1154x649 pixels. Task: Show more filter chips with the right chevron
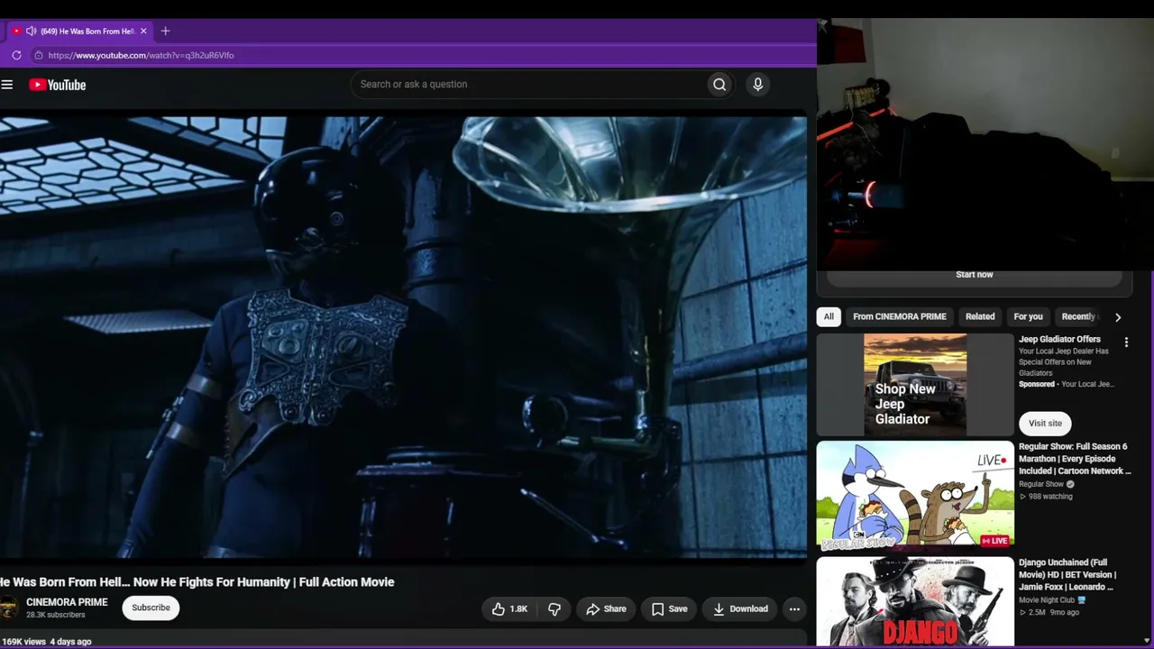pos(1118,317)
